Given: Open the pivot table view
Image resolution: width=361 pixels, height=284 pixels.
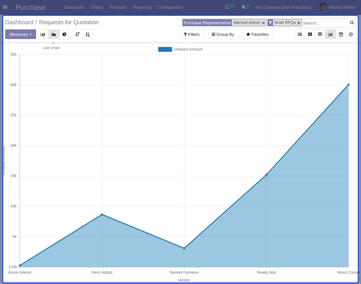Looking at the screenshot, I should click(x=320, y=34).
